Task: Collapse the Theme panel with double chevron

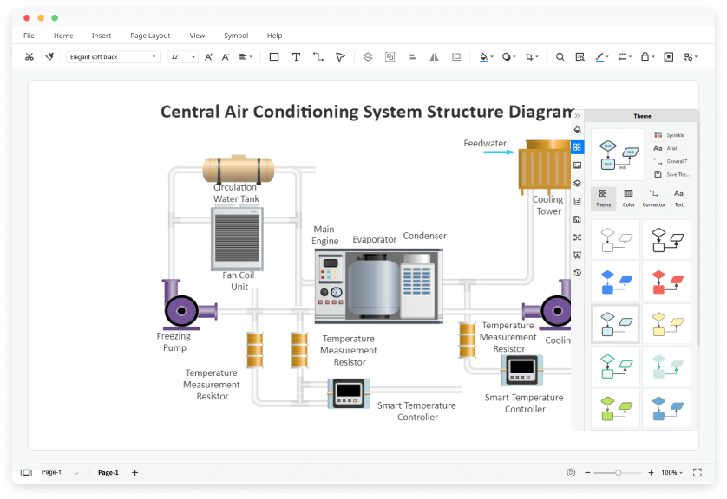Action: tap(577, 116)
